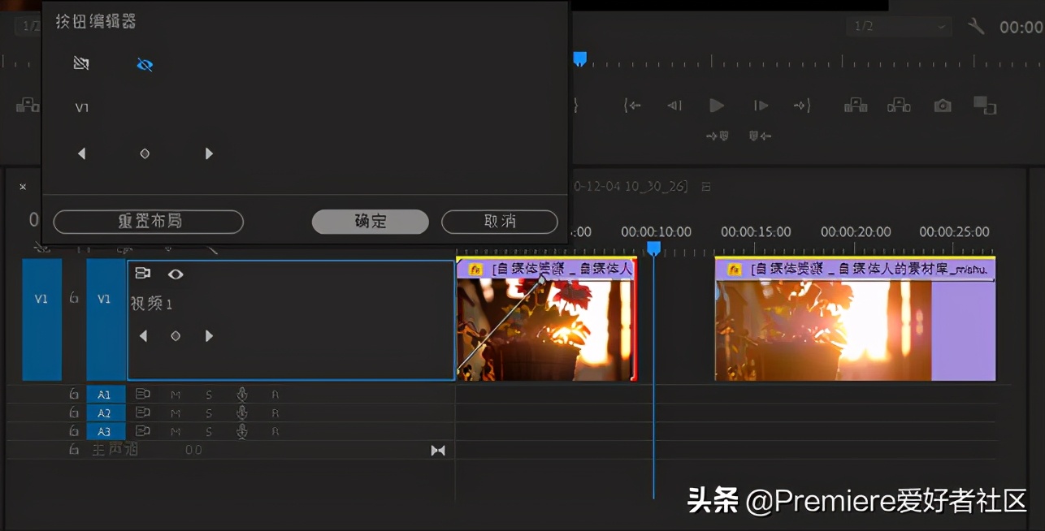Solo audio track A3 with the S button
Screen dimensions: 1045x531
(x=208, y=431)
